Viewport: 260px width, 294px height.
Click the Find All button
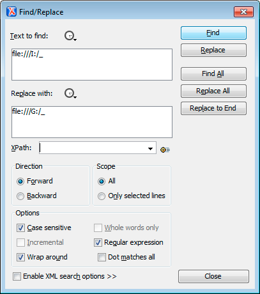213,73
